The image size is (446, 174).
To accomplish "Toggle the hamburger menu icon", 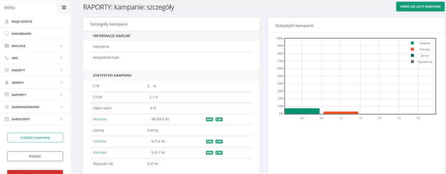I will (64, 8).
